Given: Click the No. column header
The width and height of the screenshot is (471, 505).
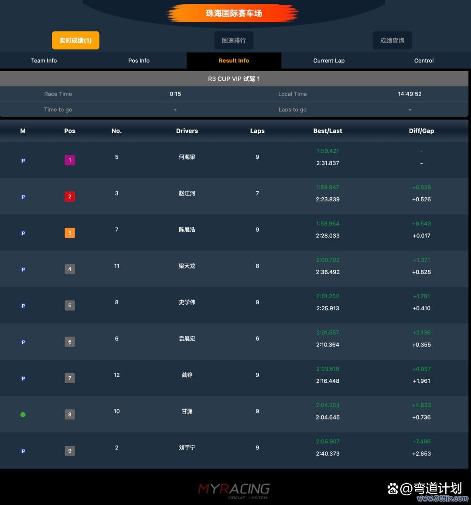Looking at the screenshot, I should 116,131.
